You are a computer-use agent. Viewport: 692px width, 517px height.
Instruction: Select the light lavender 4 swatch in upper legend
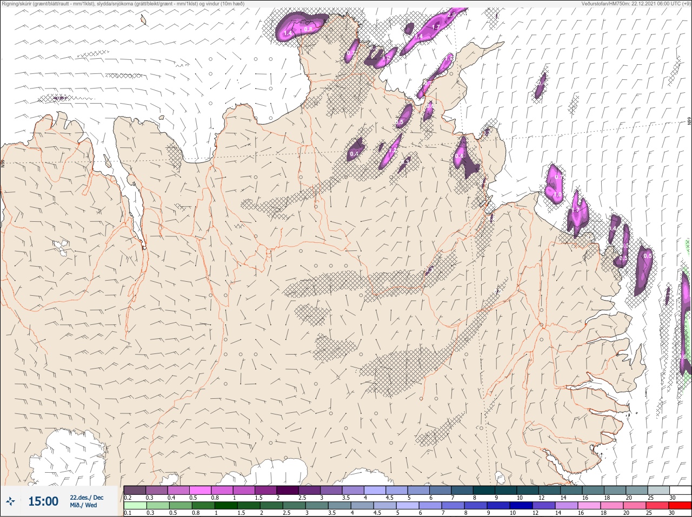click(375, 490)
